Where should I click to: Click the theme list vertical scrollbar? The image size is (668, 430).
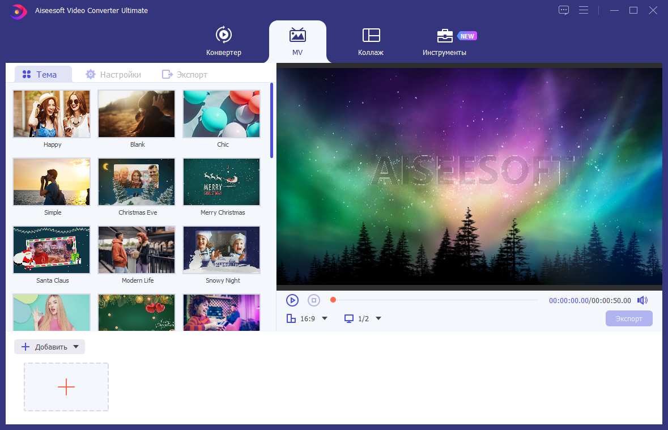pyautogui.click(x=272, y=121)
